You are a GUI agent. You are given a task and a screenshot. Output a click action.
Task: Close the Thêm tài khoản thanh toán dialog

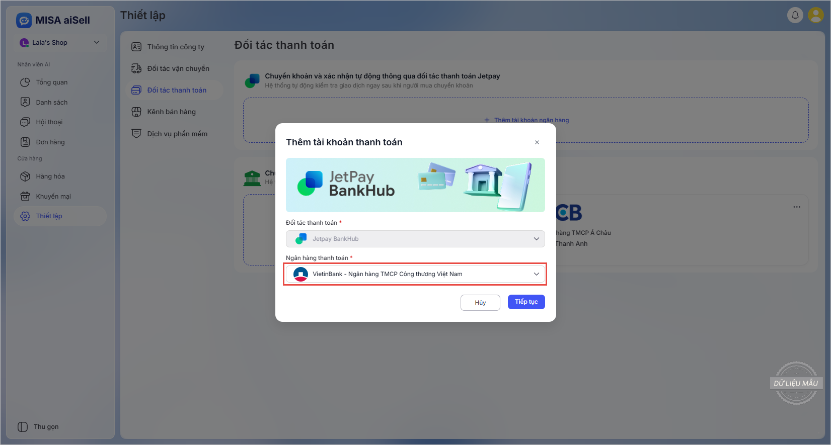point(537,142)
